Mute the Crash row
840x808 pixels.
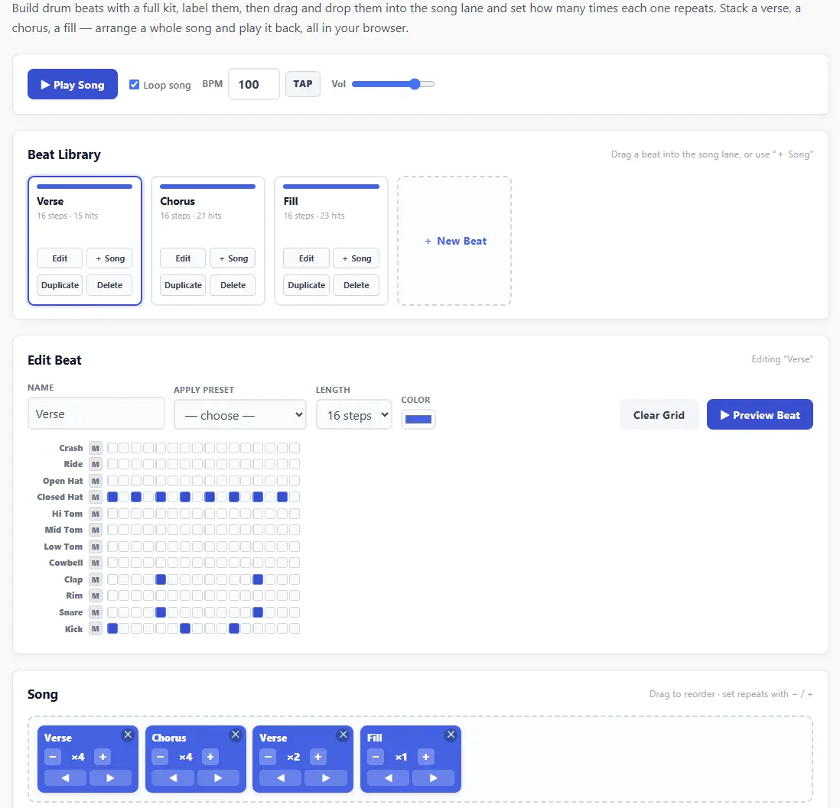96,448
